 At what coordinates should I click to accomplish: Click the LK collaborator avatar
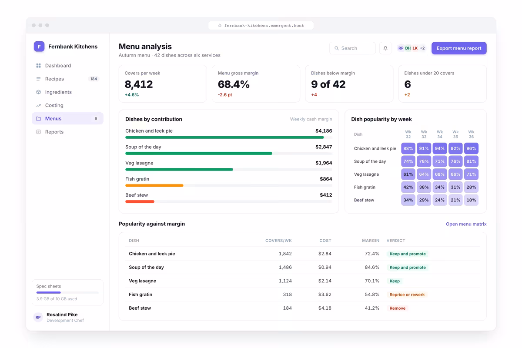pyautogui.click(x=415, y=48)
